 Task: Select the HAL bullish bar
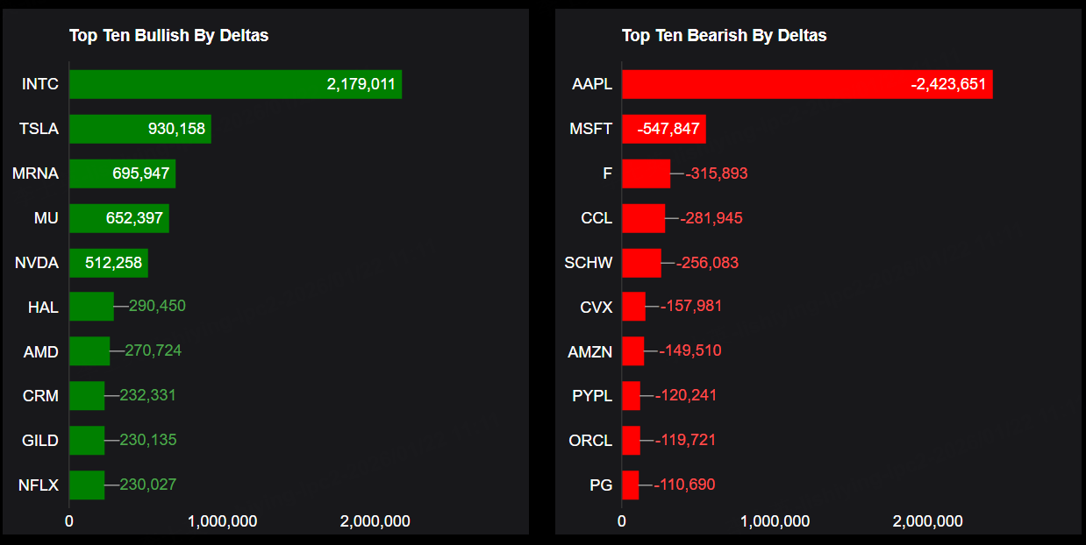91,307
